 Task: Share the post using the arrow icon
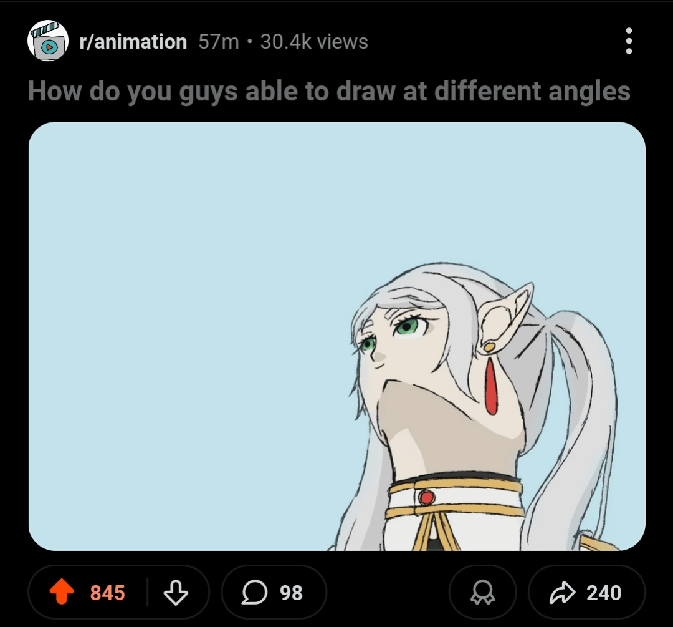(562, 592)
